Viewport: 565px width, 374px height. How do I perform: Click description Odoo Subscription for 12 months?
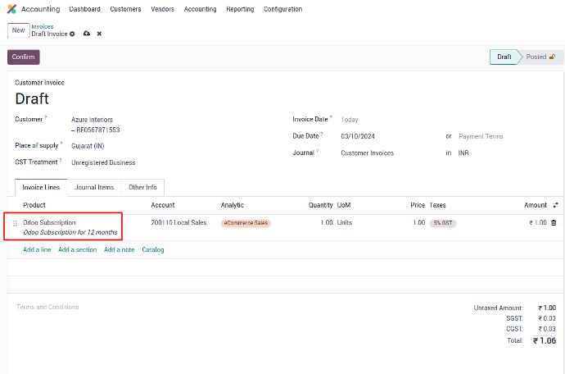click(x=70, y=232)
